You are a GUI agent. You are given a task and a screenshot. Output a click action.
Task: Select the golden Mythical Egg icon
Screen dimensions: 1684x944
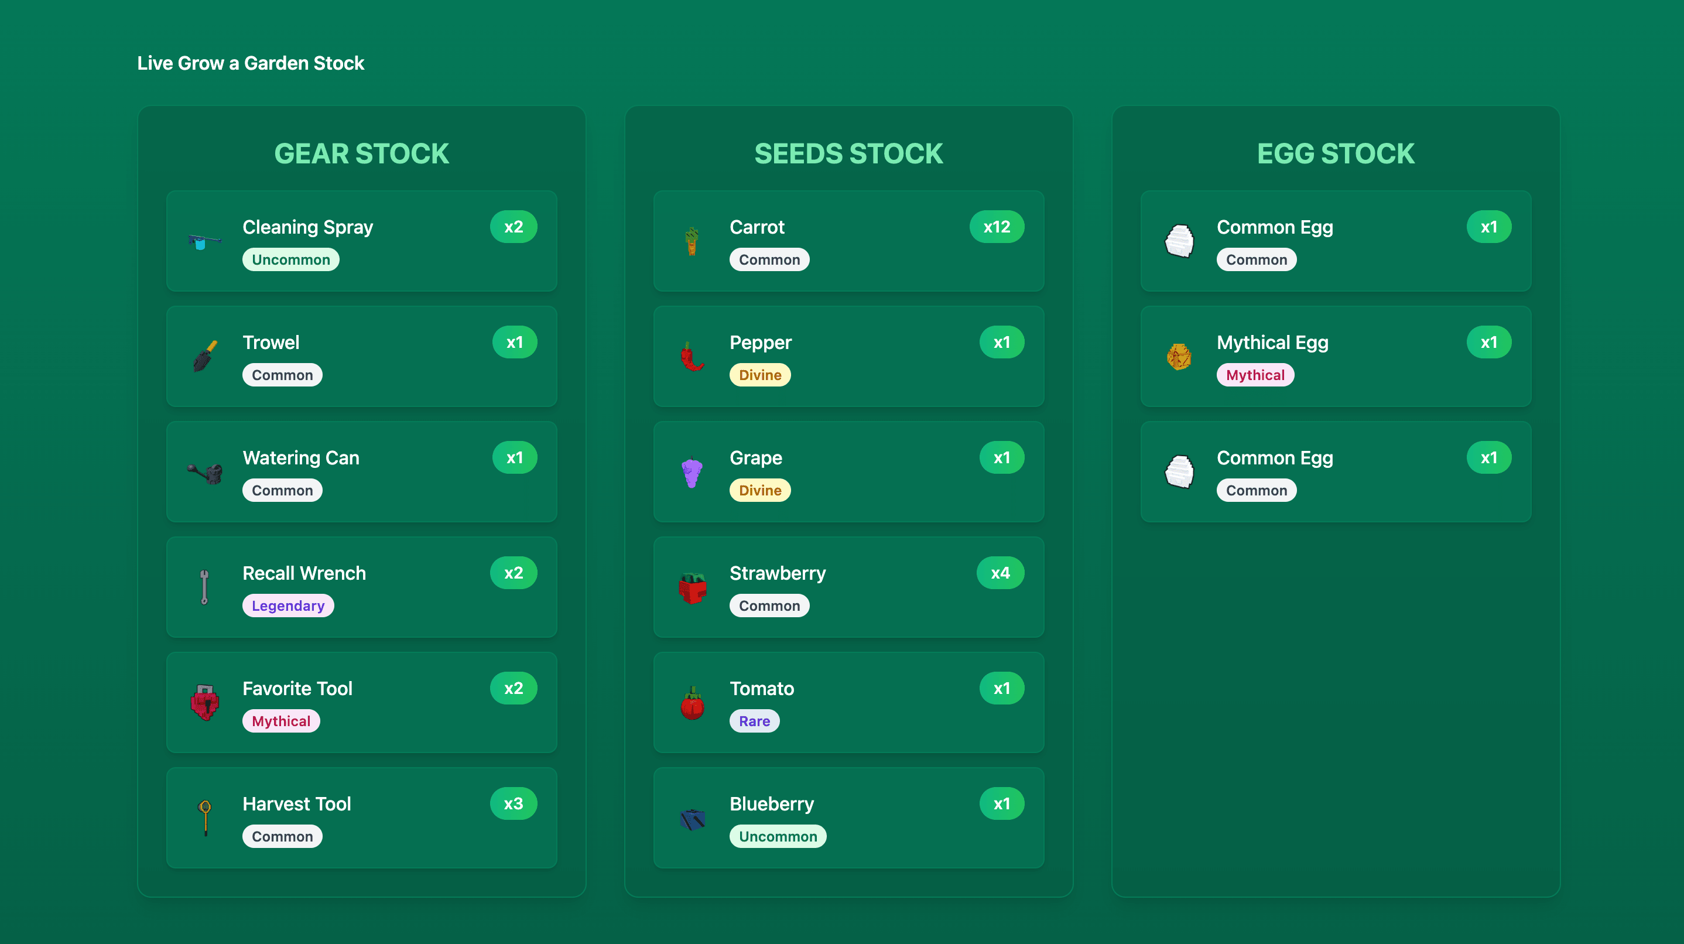click(1179, 357)
